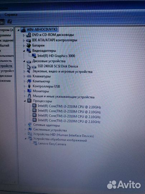This screenshot has width=145, height=194.
Task: Expand the Системные устройства arrow
Action: tap(25, 130)
